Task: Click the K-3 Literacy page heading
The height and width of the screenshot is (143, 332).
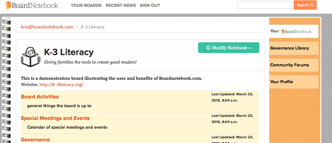Action: pos(69,52)
